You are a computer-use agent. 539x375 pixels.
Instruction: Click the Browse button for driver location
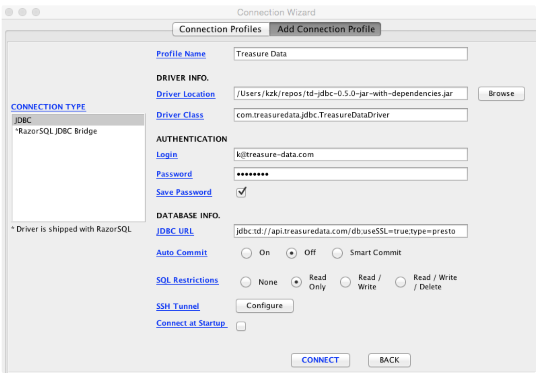501,94
